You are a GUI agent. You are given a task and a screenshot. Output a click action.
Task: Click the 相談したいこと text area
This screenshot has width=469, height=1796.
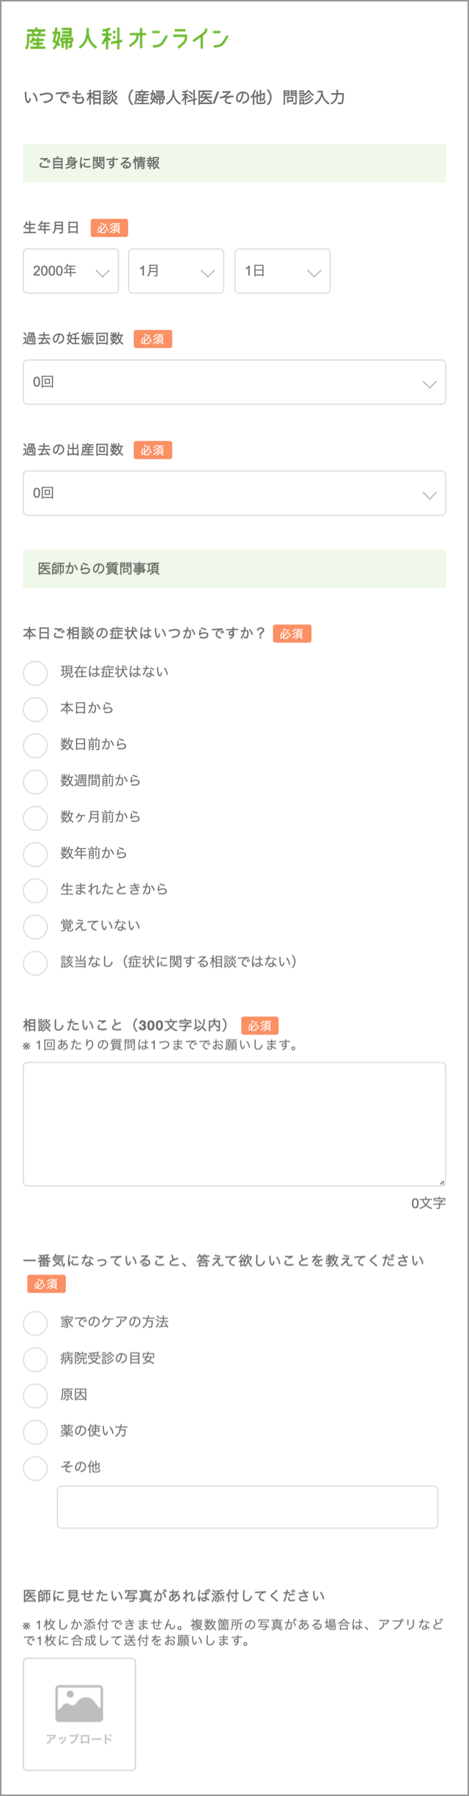[234, 1124]
